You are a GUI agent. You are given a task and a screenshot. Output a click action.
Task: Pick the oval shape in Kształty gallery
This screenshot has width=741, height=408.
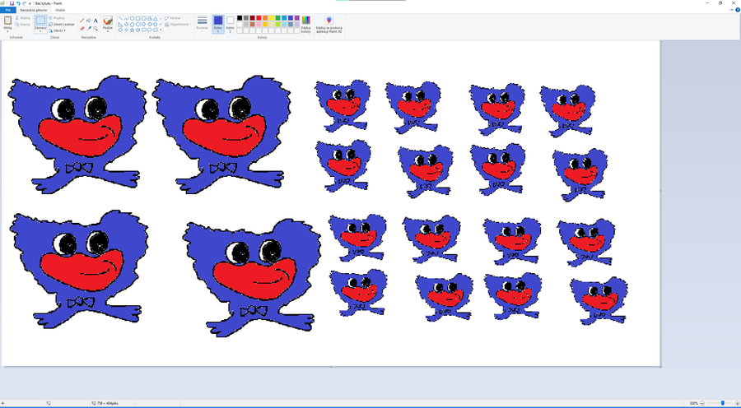pos(132,18)
